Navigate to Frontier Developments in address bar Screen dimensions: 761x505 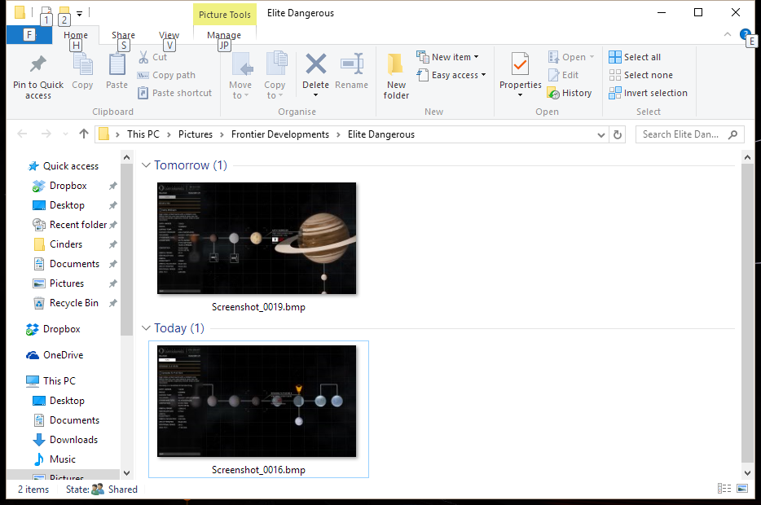tap(280, 134)
